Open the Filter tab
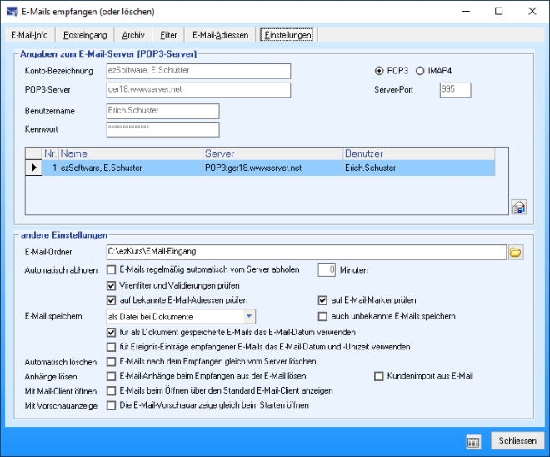This screenshot has width=550, height=457. pyautogui.click(x=168, y=35)
